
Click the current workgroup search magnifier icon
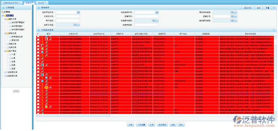(x=75, y=25)
